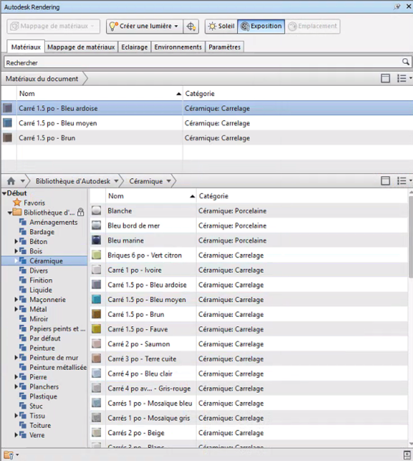This screenshot has height=461, width=413.
Task: Toggle the Soleil button
Action: pyautogui.click(x=221, y=26)
